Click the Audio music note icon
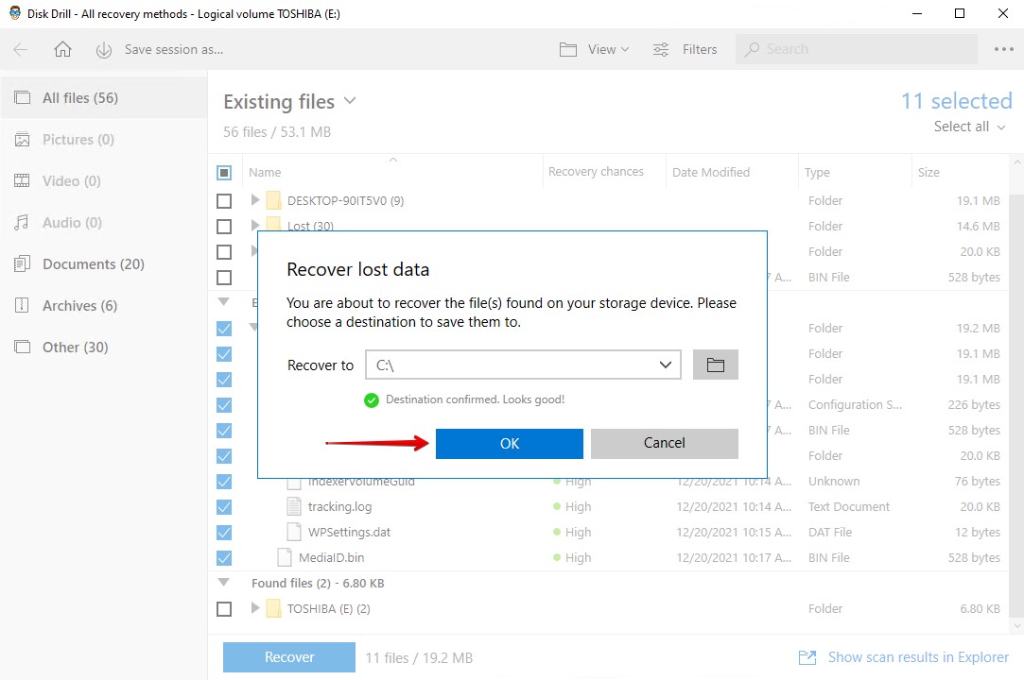 tap(22, 223)
